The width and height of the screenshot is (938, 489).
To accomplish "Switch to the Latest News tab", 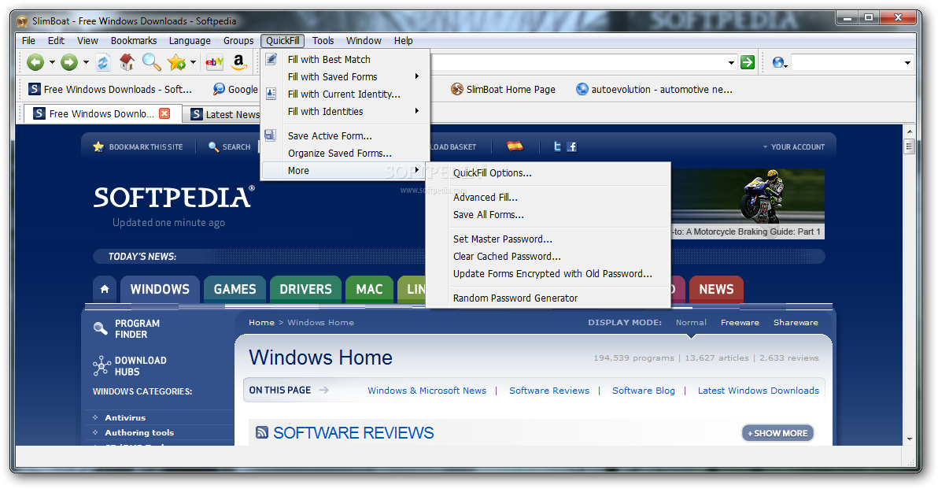I will click(224, 114).
